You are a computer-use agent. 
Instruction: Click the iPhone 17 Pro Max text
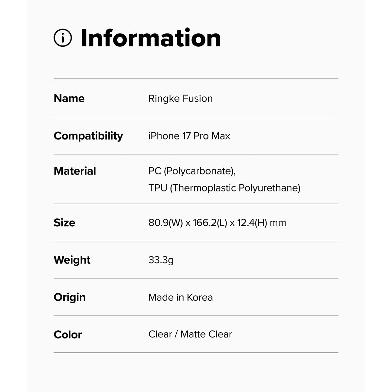tap(189, 136)
